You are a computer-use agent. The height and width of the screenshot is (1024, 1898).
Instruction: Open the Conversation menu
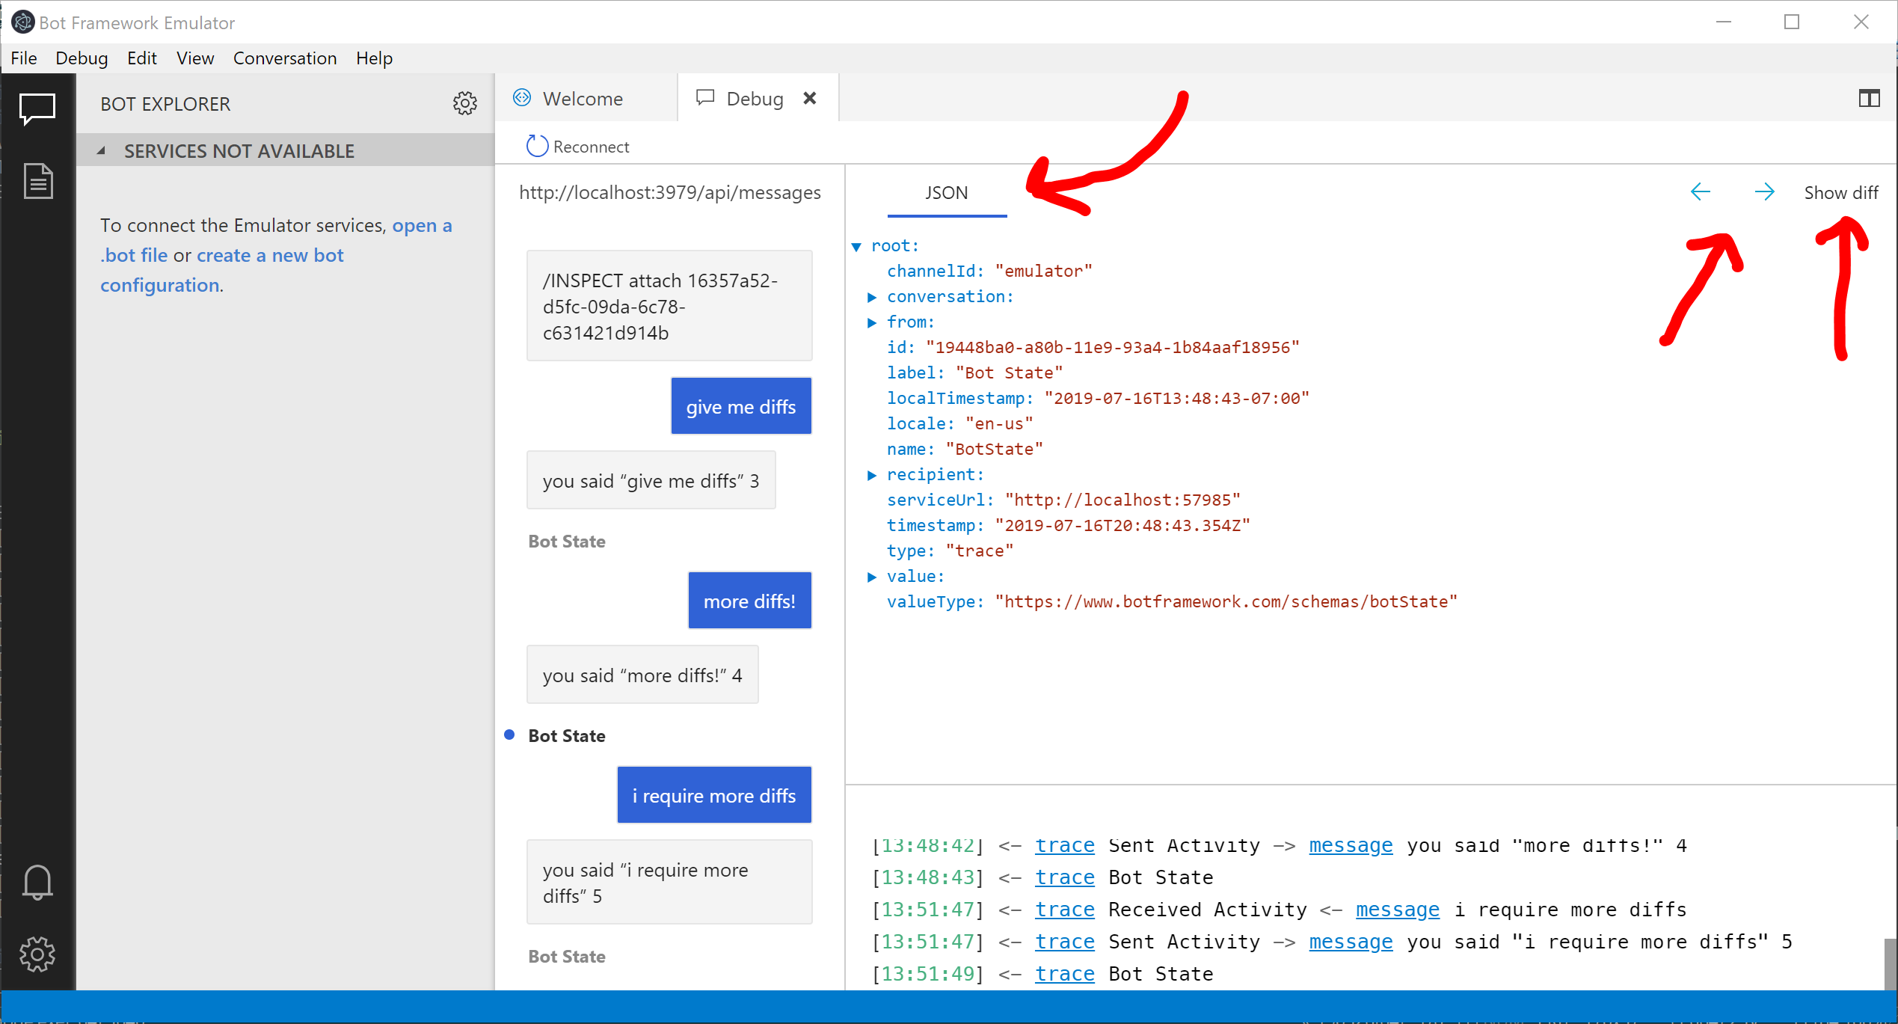click(x=285, y=58)
